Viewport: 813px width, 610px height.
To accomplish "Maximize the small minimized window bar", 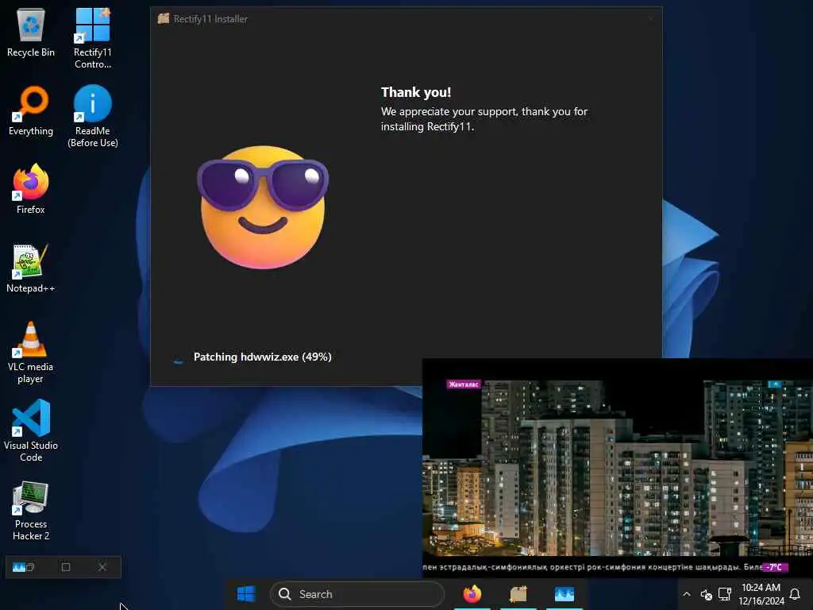I will point(66,567).
